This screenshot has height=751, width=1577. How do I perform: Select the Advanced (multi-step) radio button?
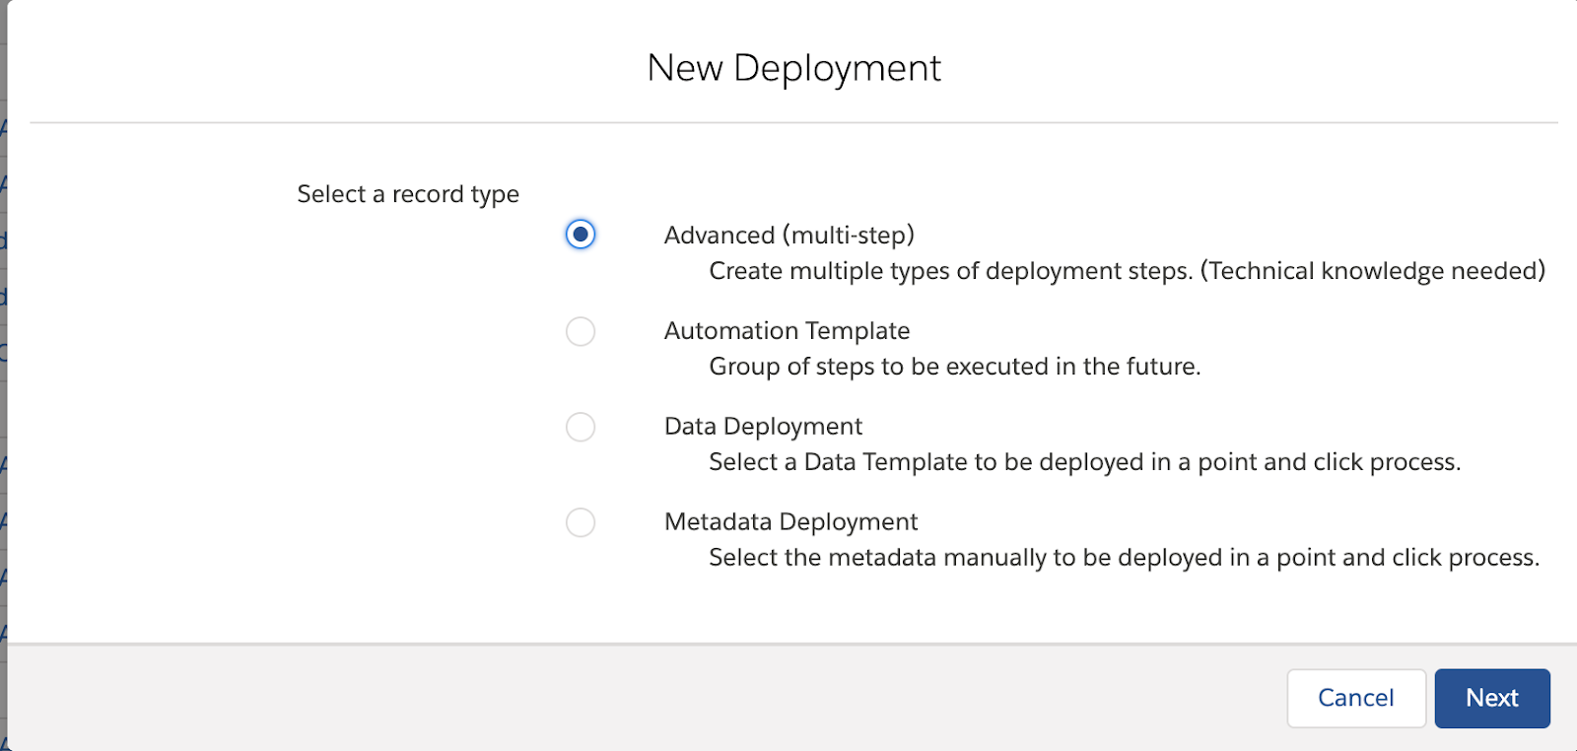581,235
